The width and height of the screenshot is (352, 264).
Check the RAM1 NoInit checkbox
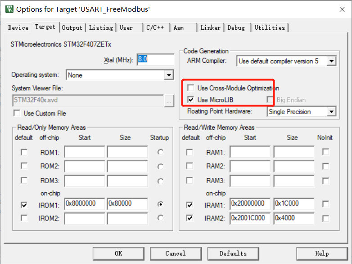[326, 152]
